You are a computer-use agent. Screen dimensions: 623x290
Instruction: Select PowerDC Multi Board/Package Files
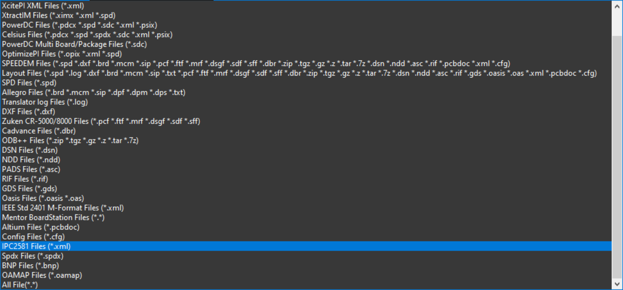(x=74, y=44)
